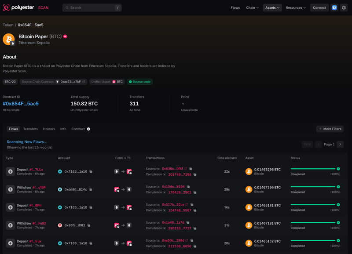Copy source tx 0x154e...9164
The height and width of the screenshot is (254, 352).
coord(188,186)
